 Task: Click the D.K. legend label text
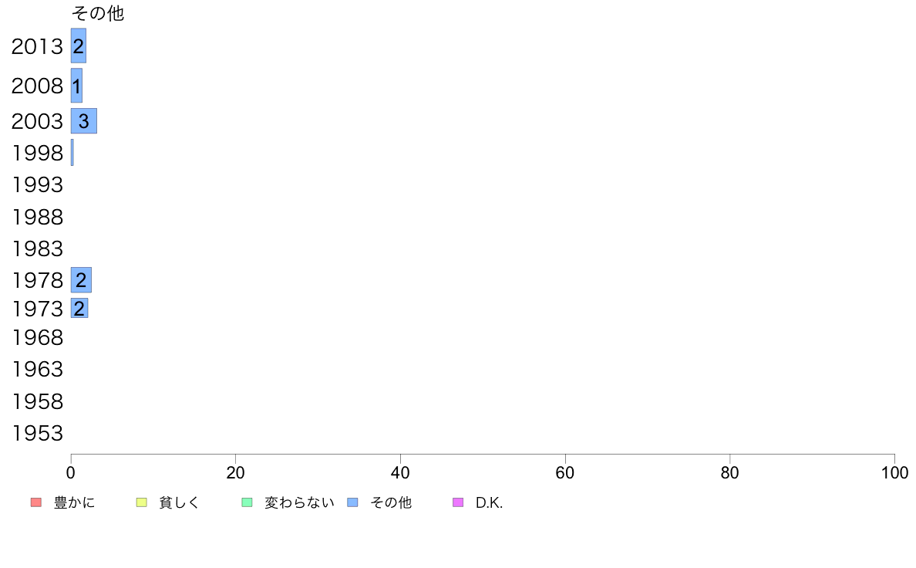click(x=489, y=502)
